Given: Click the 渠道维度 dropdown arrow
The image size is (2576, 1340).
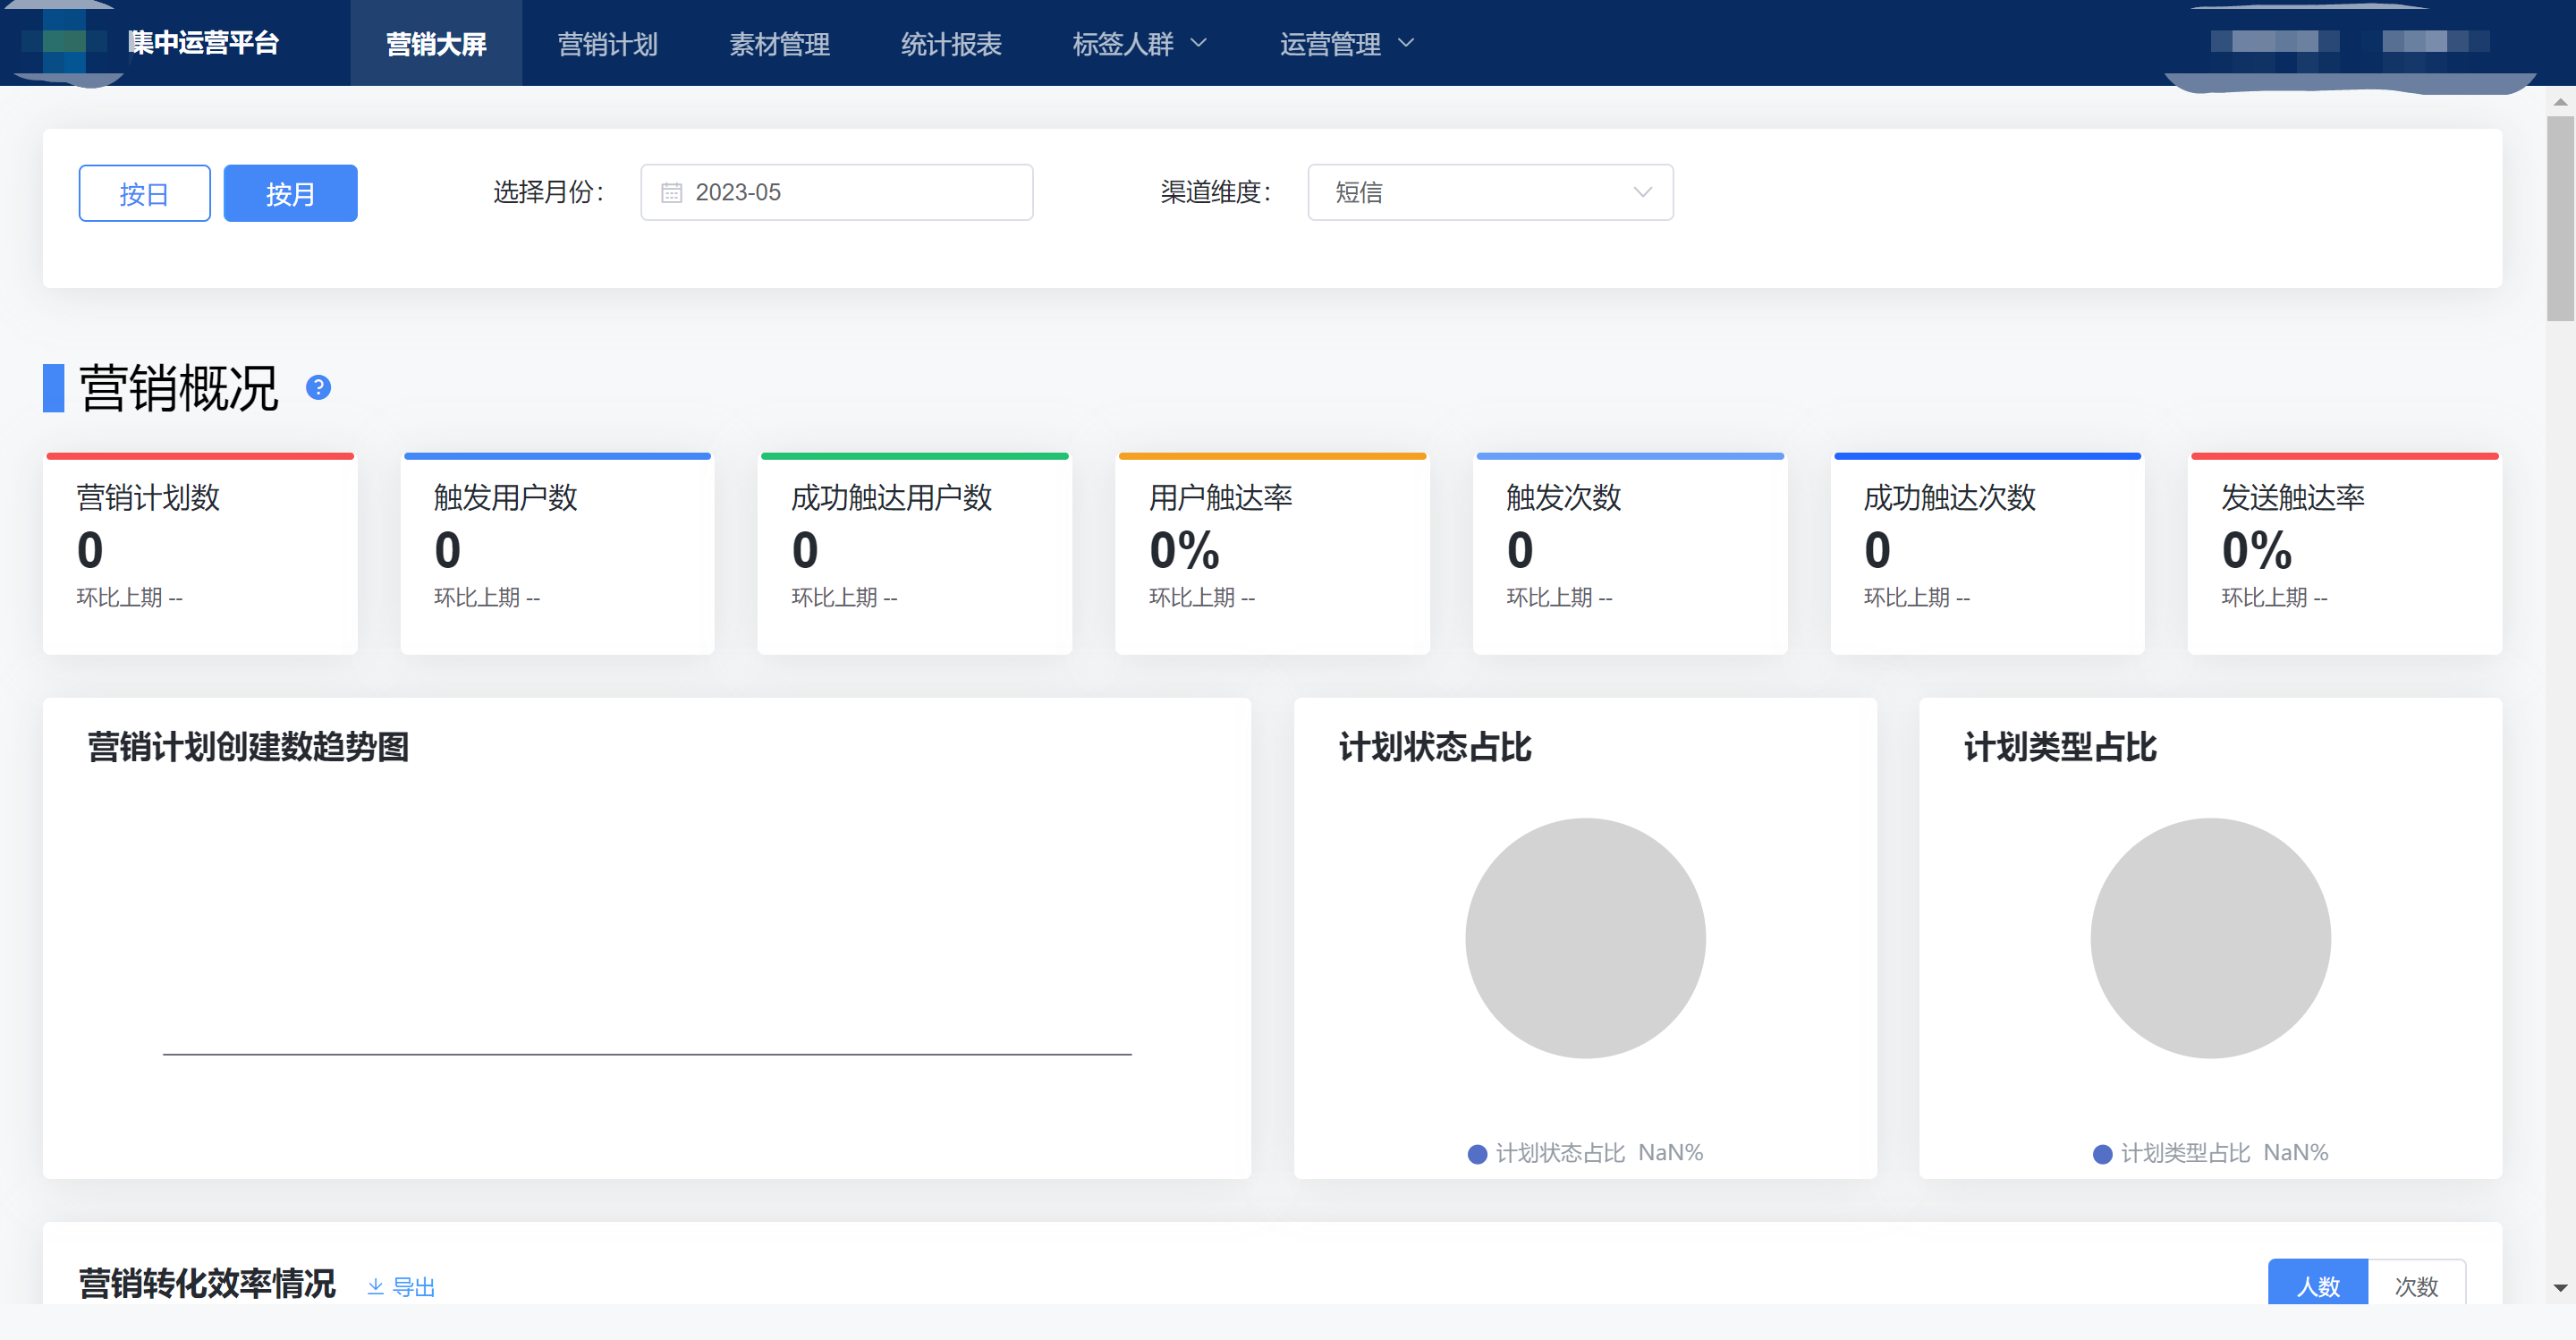Looking at the screenshot, I should coord(1642,192).
